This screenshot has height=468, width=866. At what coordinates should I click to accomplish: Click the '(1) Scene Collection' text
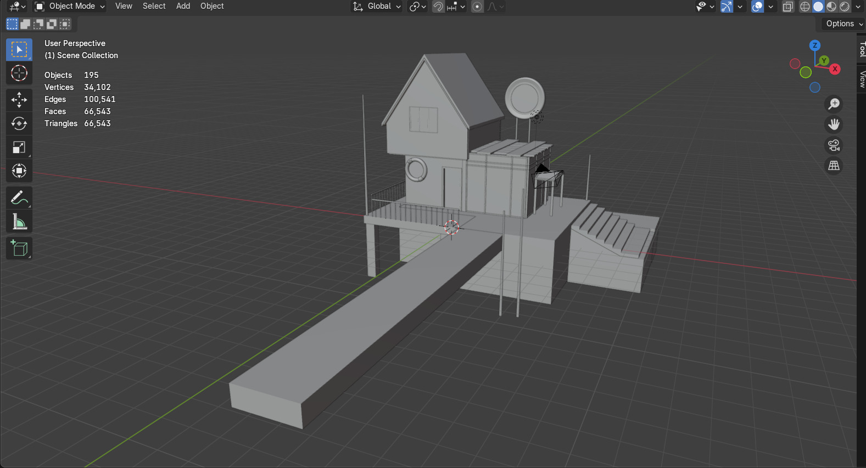pos(81,55)
